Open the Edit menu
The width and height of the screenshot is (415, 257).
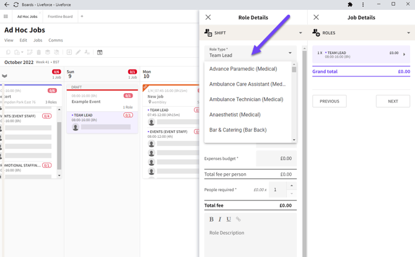24,40
